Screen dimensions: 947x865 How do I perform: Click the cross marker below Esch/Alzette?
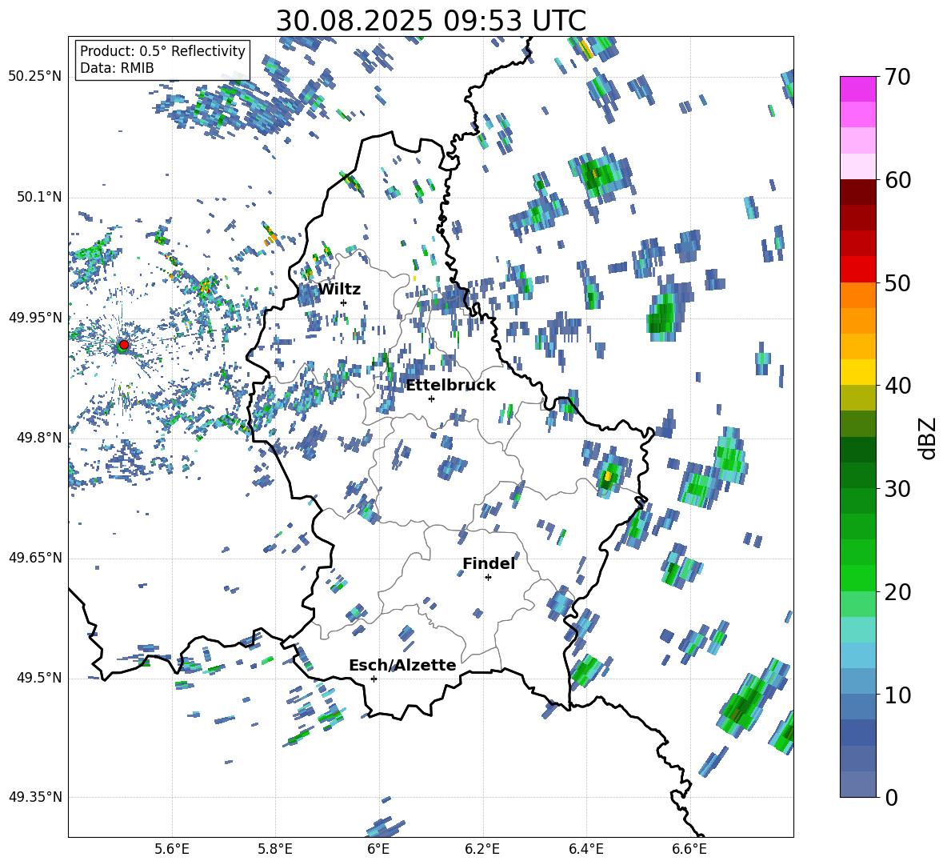374,679
